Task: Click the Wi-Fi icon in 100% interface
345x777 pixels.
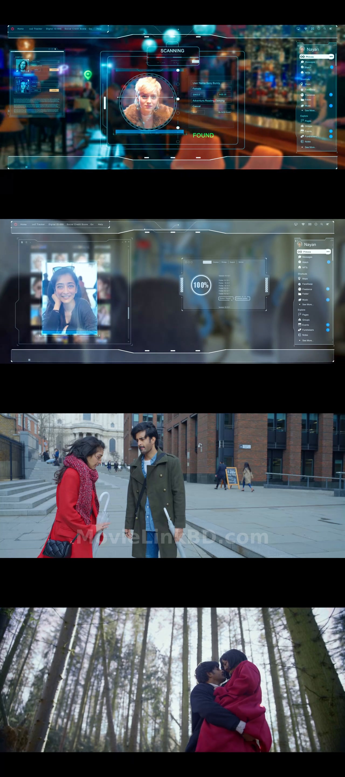Action: tap(303, 224)
